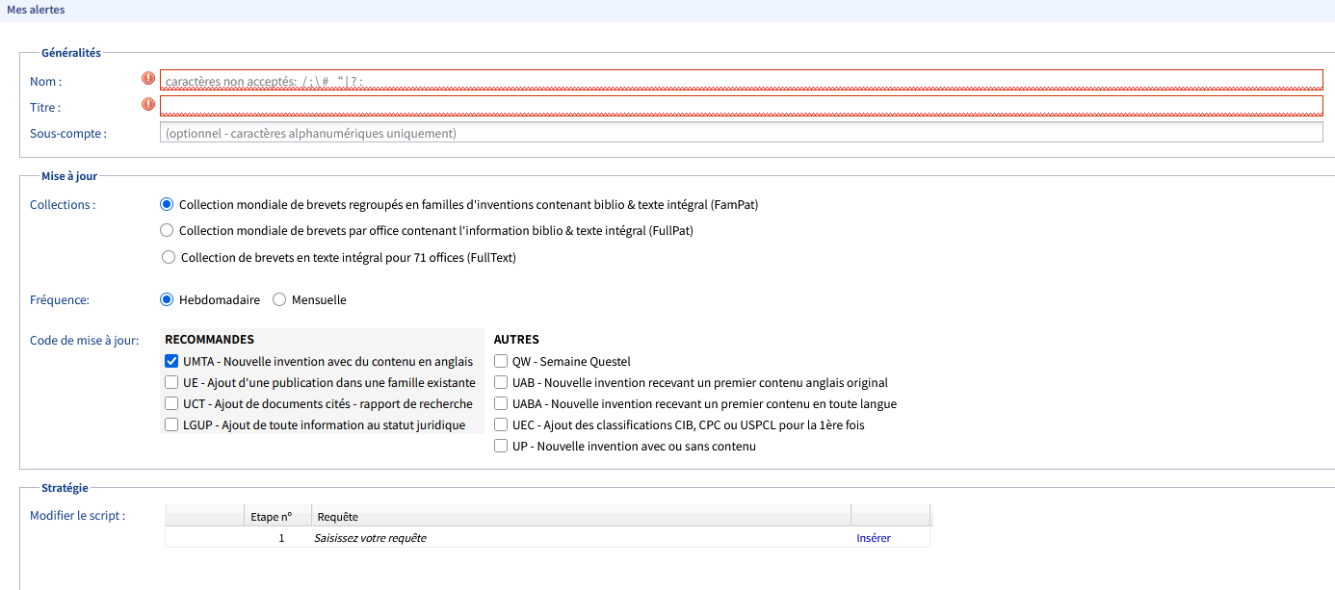This screenshot has width=1335, height=590.
Task: Click the Insérer link in the script table
Action: [x=874, y=538]
